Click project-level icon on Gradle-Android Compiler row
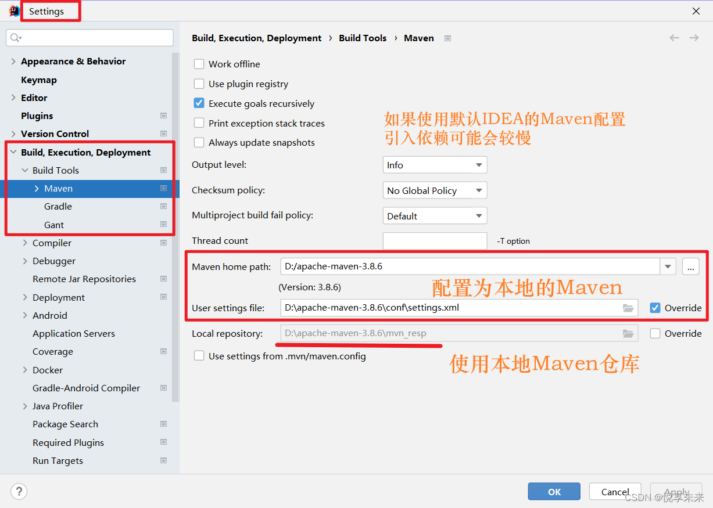The width and height of the screenshot is (713, 508). point(163,388)
